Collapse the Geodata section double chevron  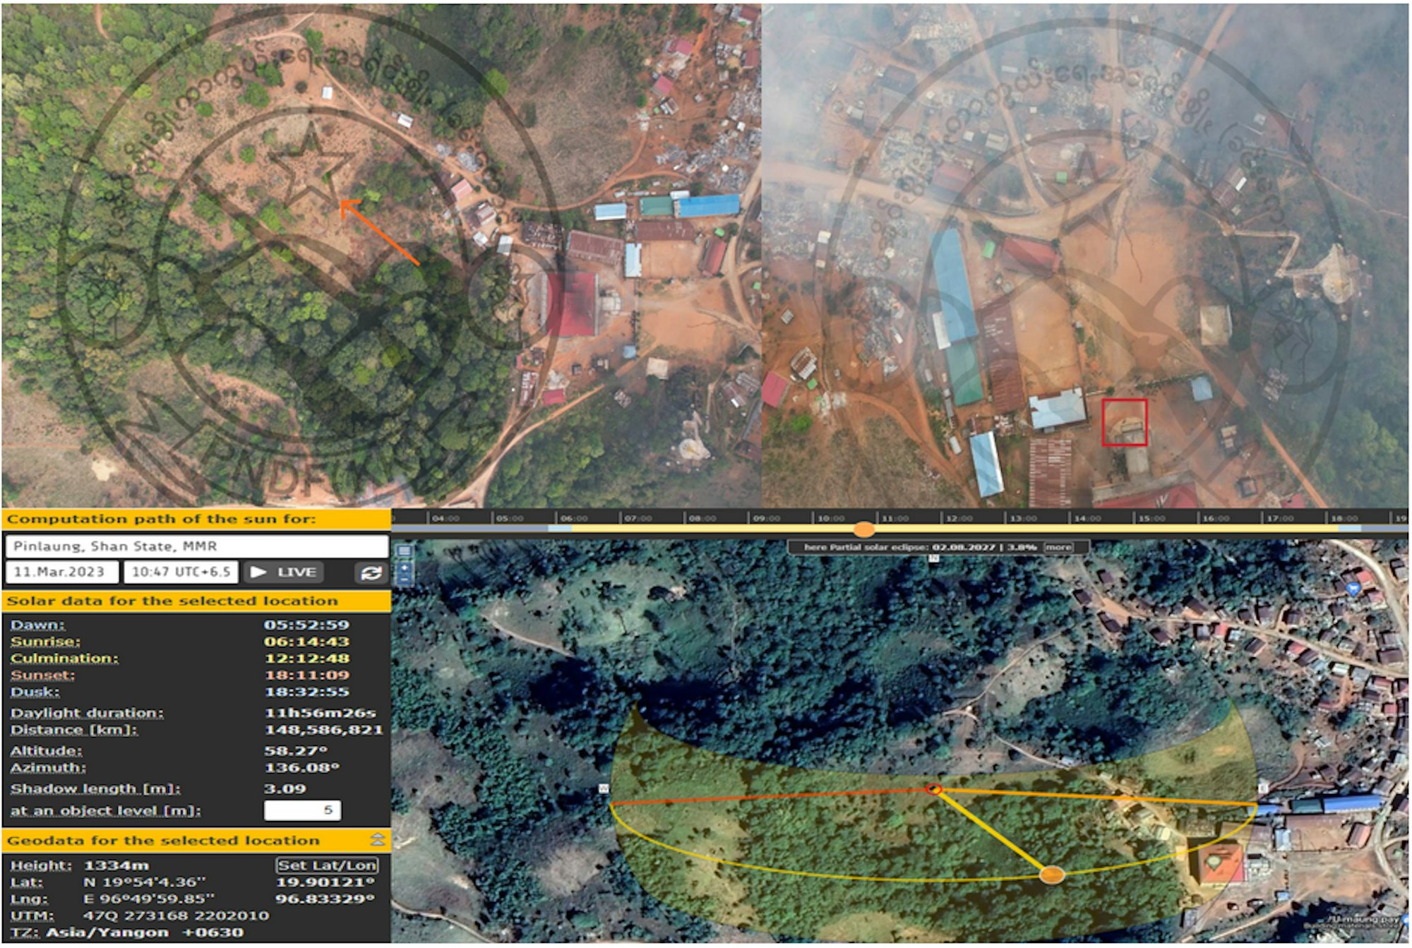point(378,841)
